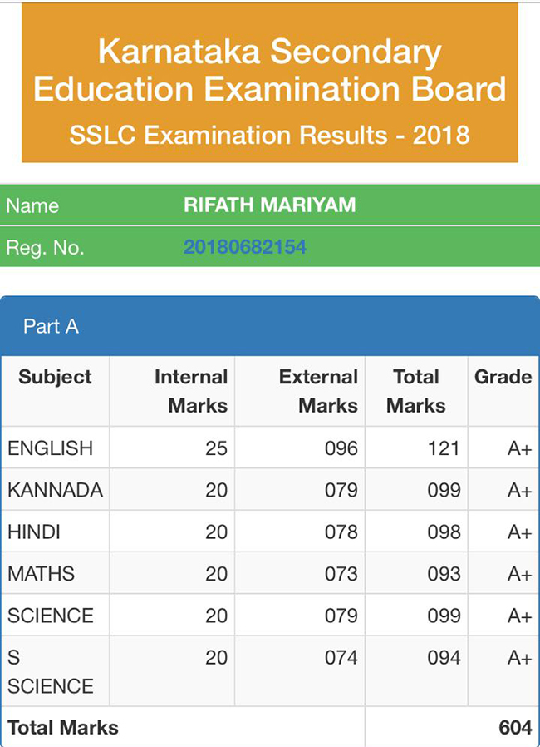Image resolution: width=540 pixels, height=747 pixels.
Task: Click the grand total value 604
Action: coord(515,727)
